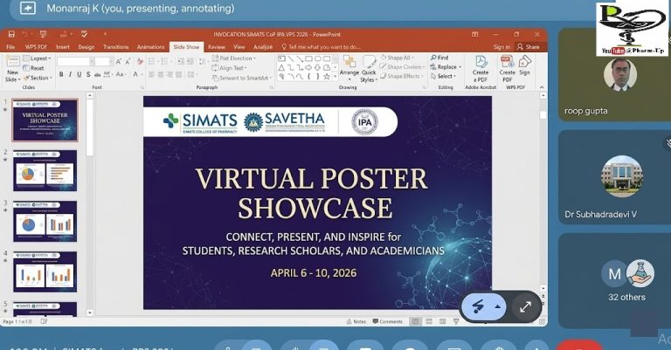The width and height of the screenshot is (671, 350).
Task: Click the annotation pen icon on the overlay
Action: point(479,306)
